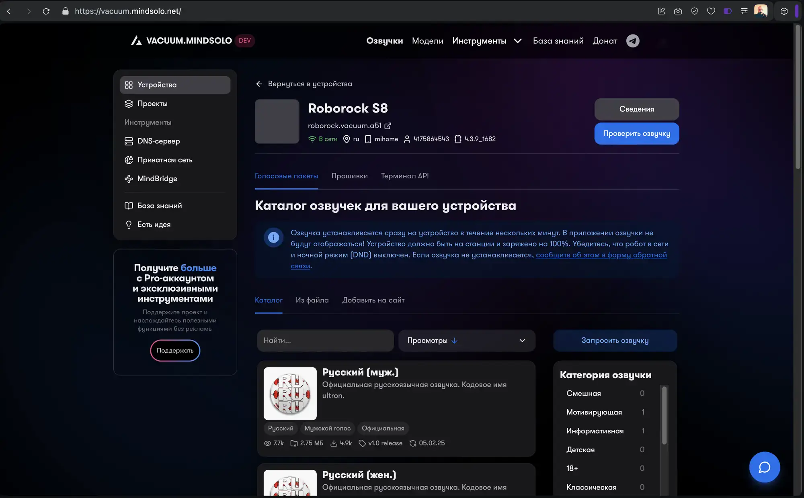Open Приватная сеть tool
Image resolution: width=804 pixels, height=498 pixels.
coord(175,160)
